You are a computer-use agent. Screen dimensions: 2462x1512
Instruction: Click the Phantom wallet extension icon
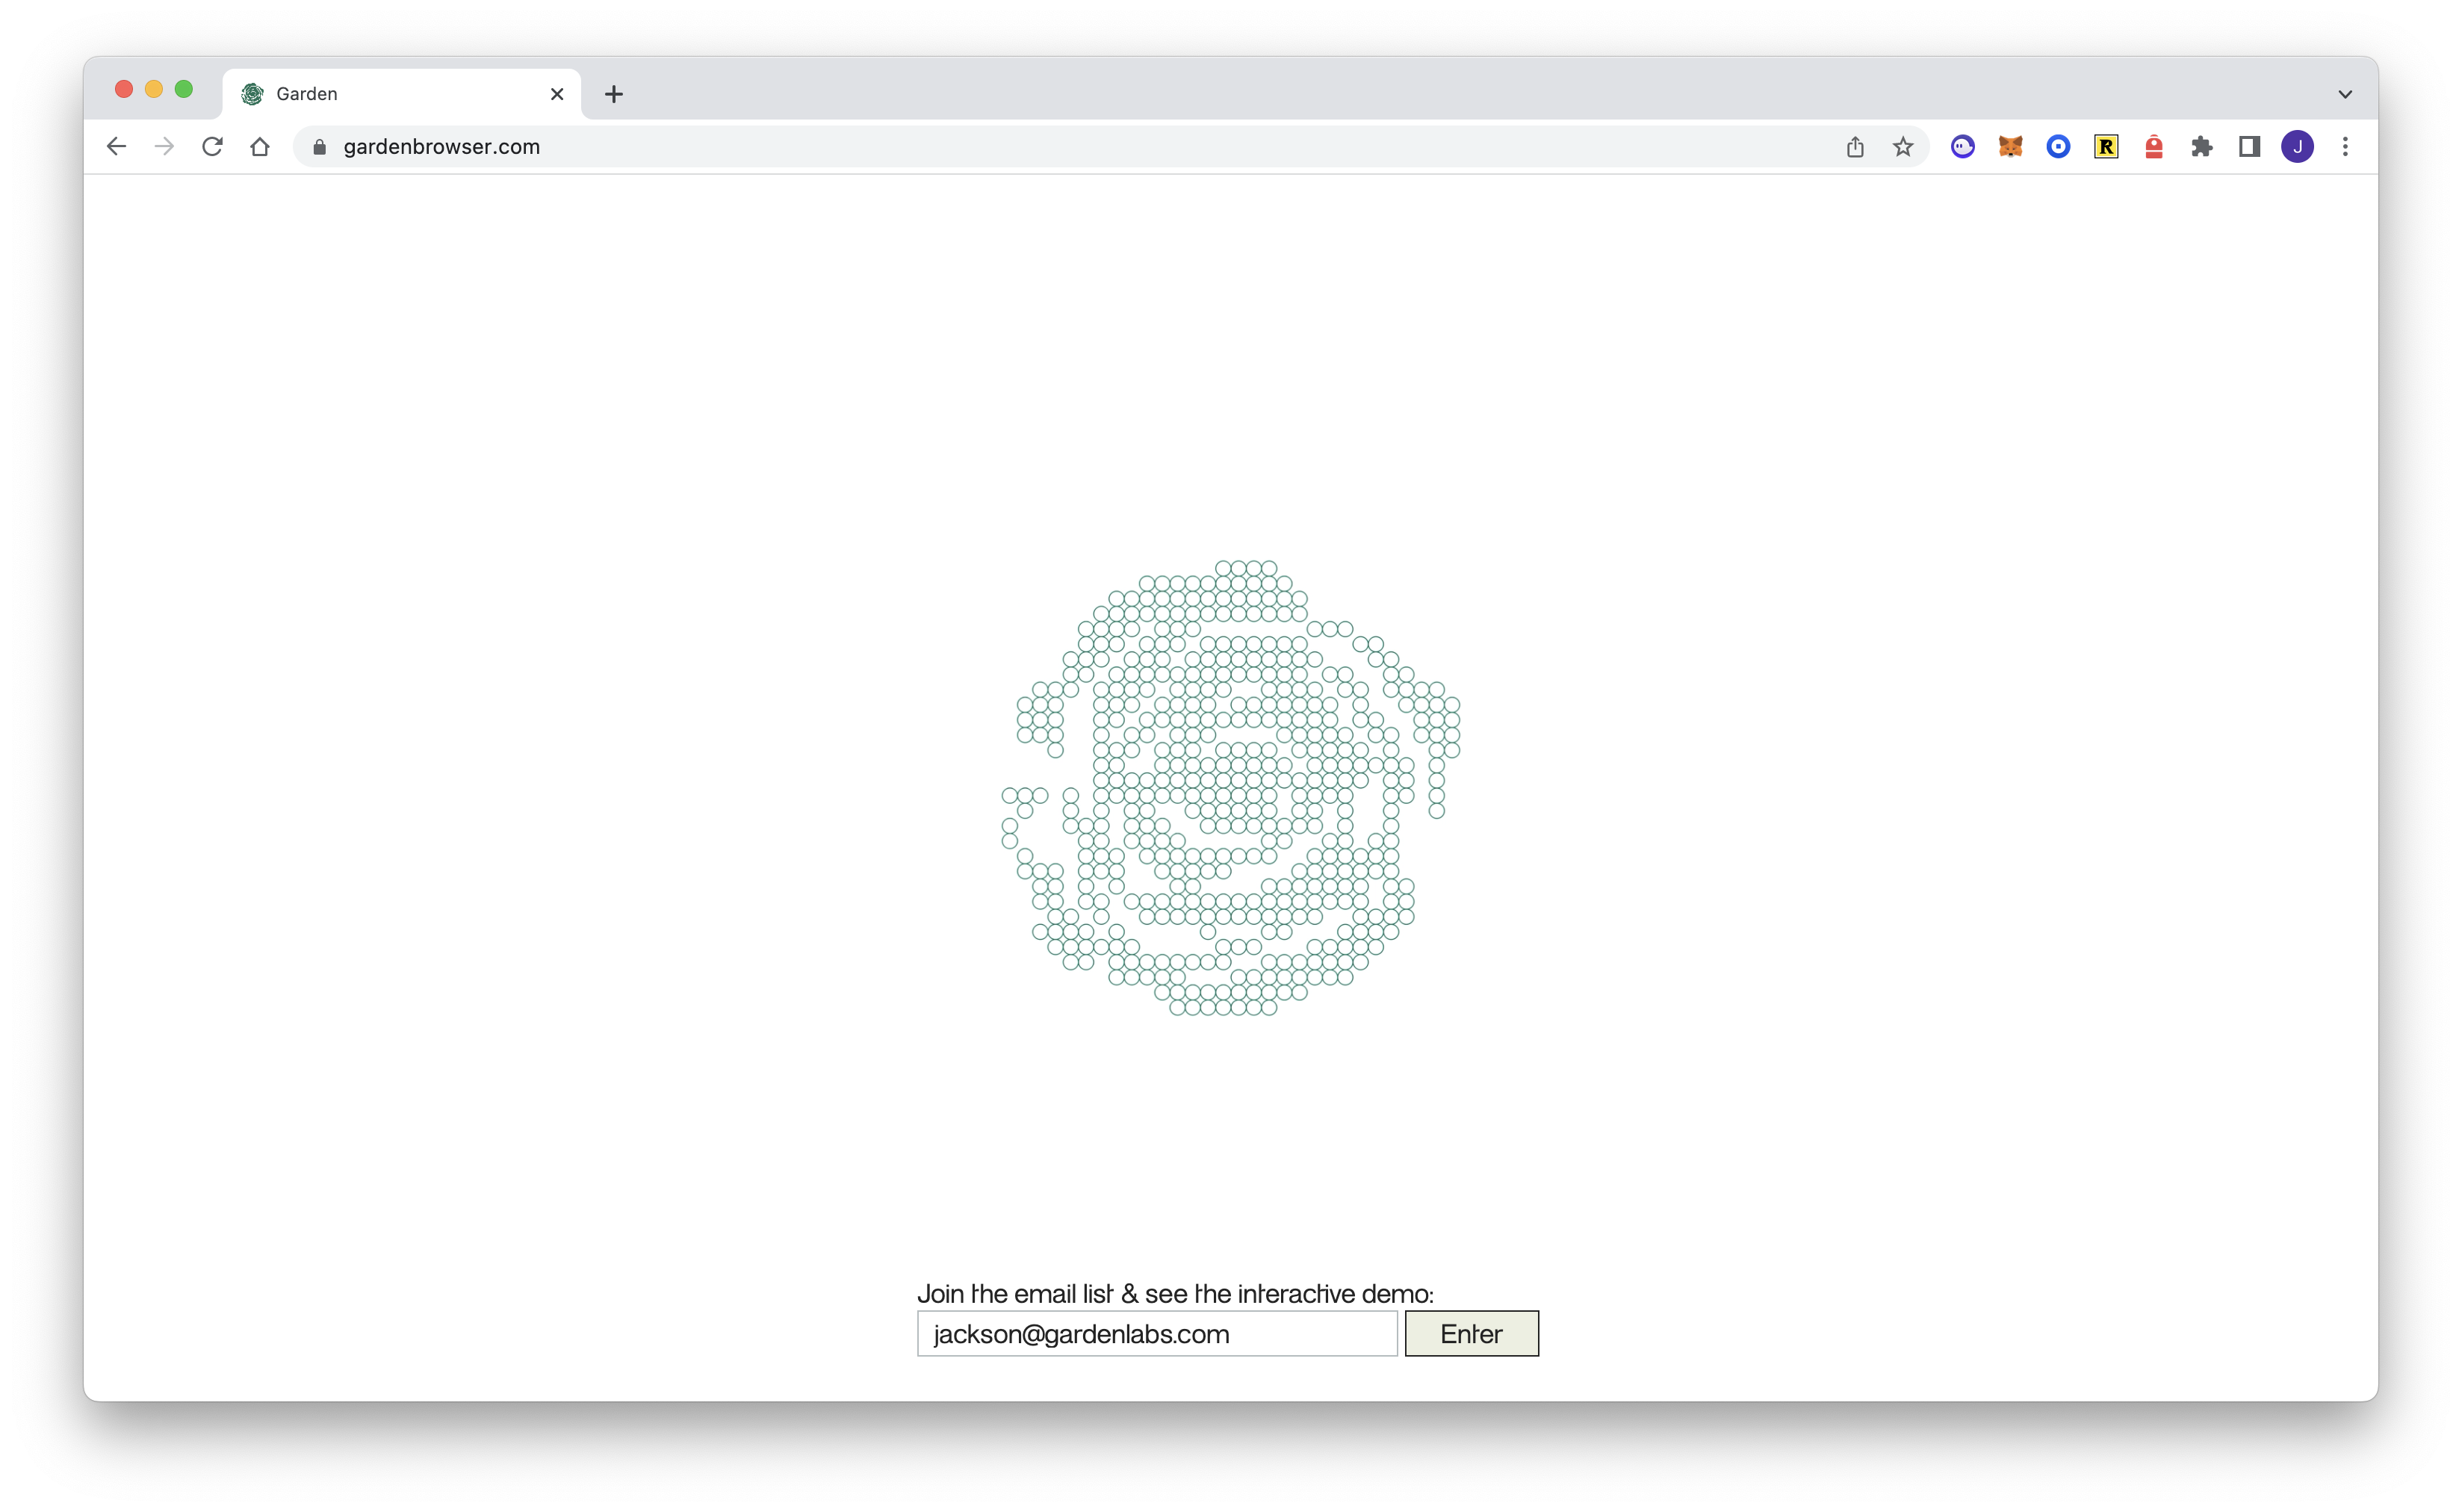[1962, 147]
